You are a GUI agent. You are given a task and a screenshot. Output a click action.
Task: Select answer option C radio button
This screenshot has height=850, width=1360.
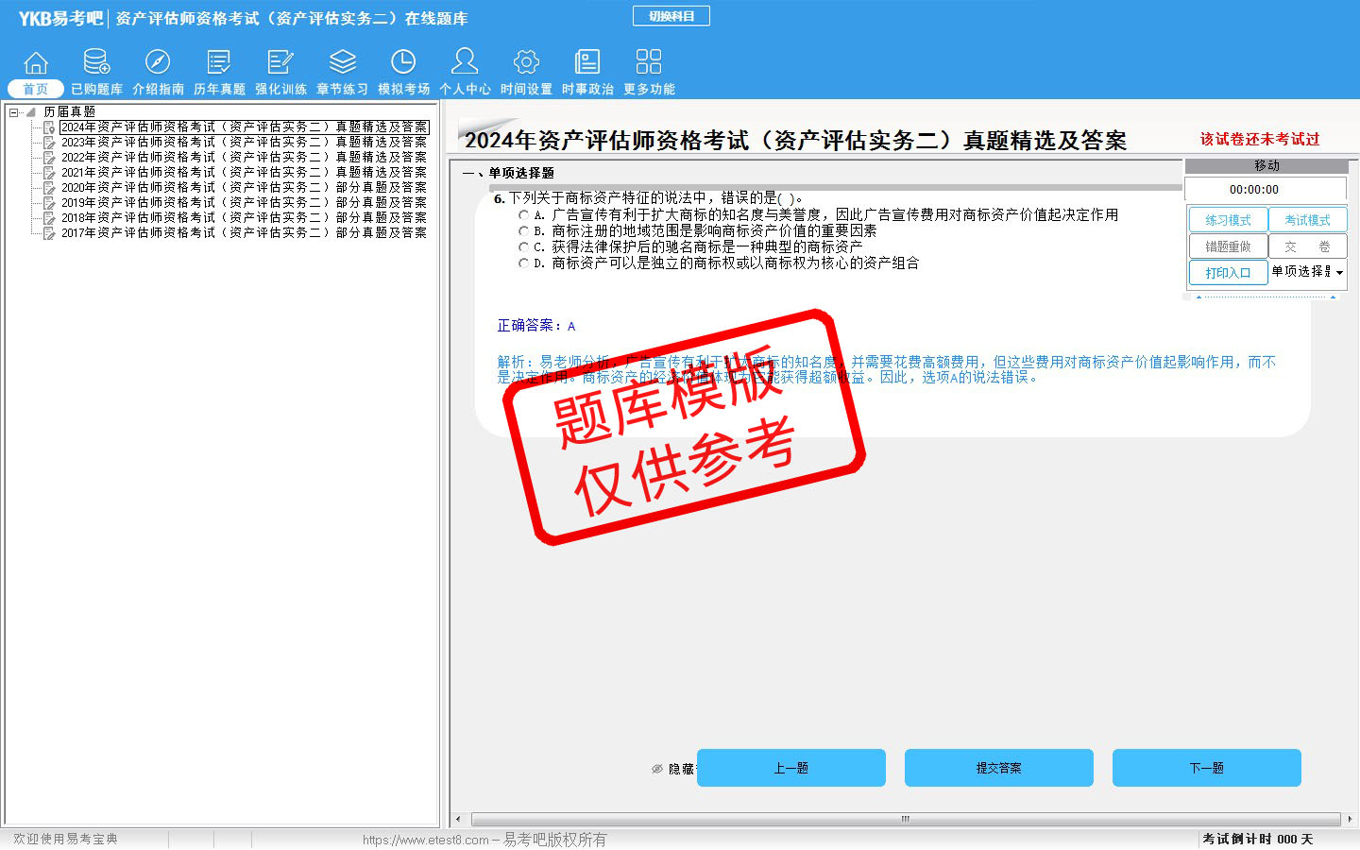(x=523, y=247)
